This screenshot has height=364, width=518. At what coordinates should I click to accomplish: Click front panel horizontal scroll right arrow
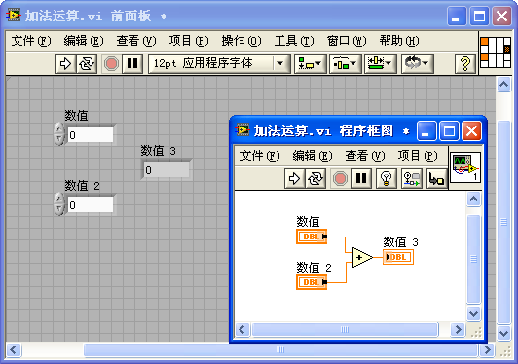click(x=487, y=350)
